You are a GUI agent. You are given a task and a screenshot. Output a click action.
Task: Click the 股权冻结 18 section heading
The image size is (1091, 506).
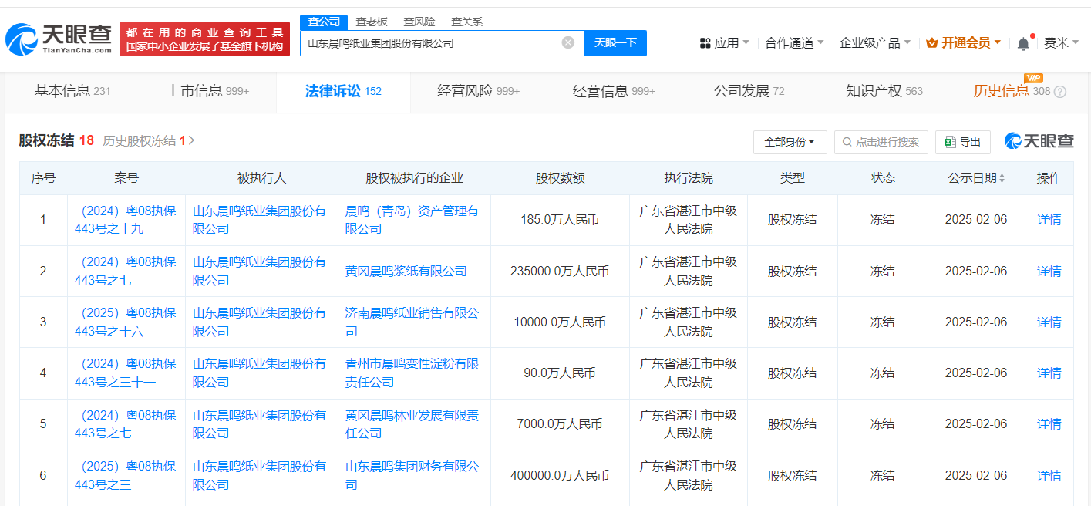coord(56,140)
